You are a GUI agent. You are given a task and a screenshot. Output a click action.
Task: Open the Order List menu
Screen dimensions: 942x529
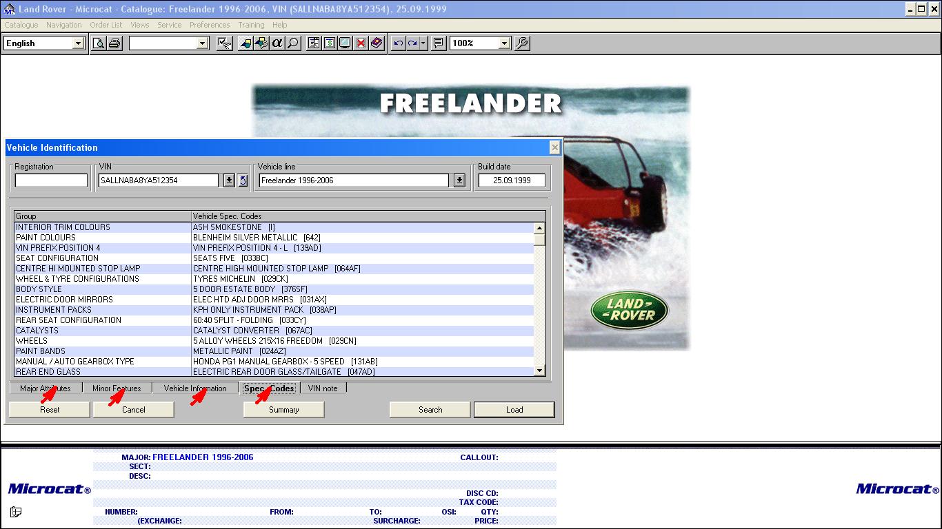click(106, 25)
